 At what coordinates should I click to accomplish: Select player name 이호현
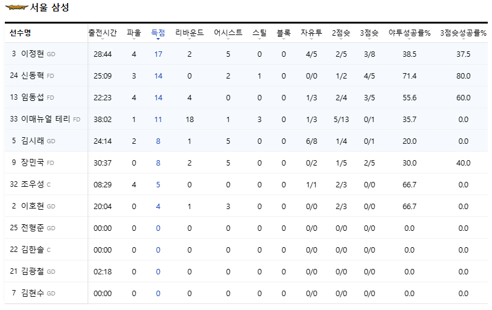click(33, 206)
